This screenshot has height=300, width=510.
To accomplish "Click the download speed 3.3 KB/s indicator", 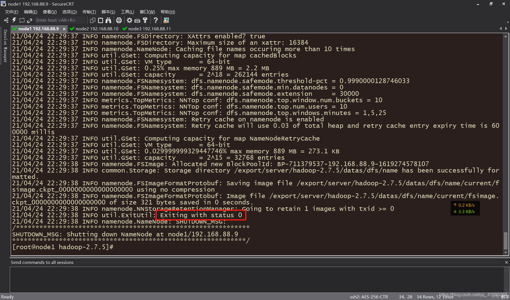I will (464, 211).
